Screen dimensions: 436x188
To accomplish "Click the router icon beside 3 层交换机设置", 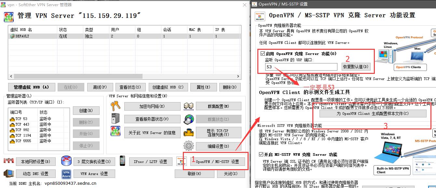I will click(66, 161).
